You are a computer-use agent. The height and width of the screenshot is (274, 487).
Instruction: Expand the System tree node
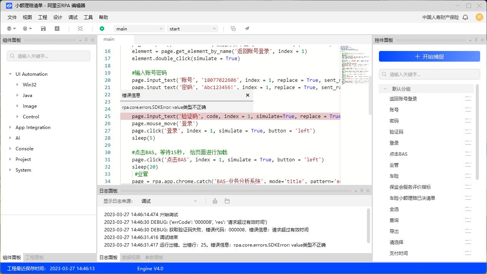tap(10, 170)
